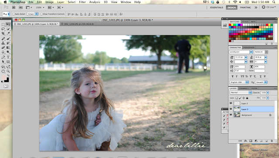Screen dimensions: 279x158
Task: Switch to Painting workspace
Action: pos(245,7)
